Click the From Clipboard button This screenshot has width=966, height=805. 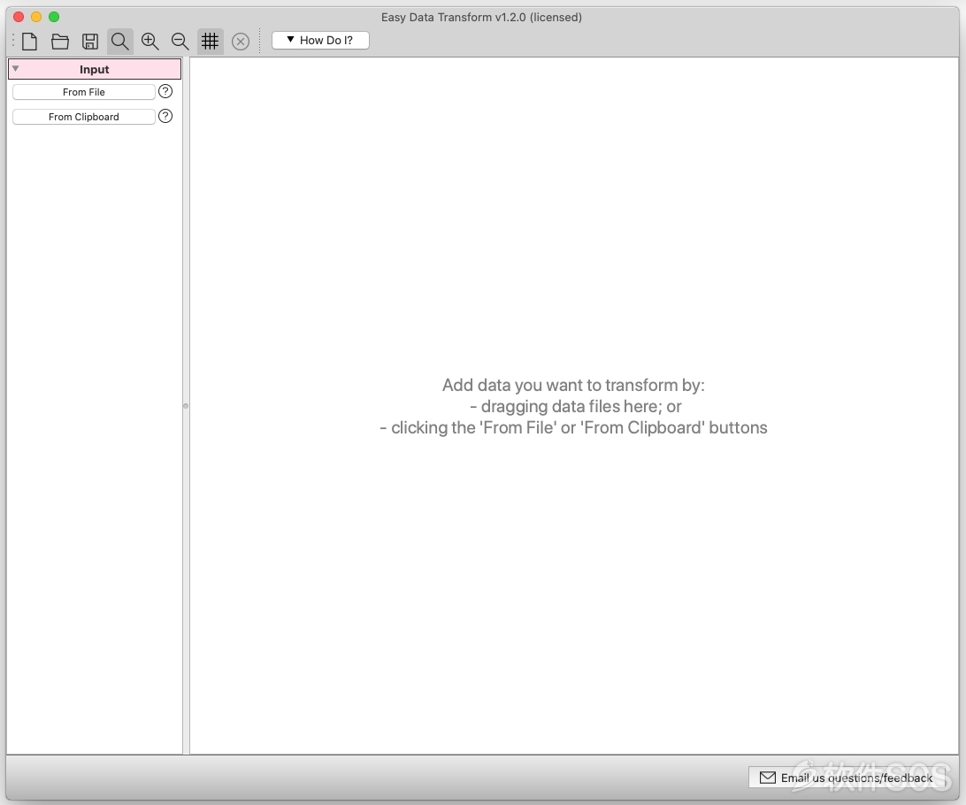pyautogui.click(x=84, y=117)
